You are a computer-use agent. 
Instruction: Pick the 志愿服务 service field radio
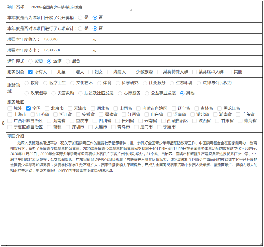pos(120,93)
